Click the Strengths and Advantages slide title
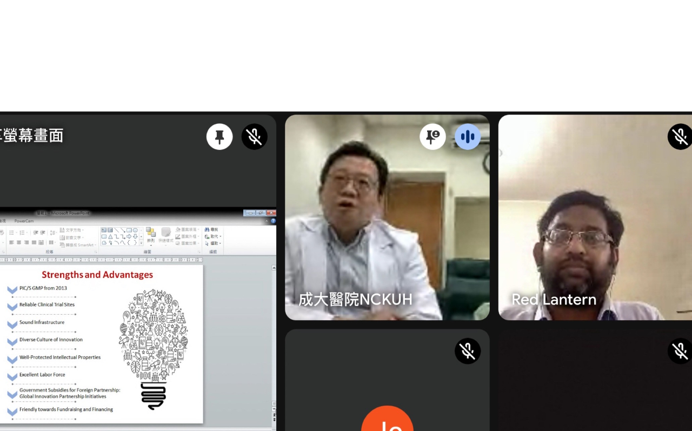This screenshot has width=692, height=431. [x=97, y=275]
